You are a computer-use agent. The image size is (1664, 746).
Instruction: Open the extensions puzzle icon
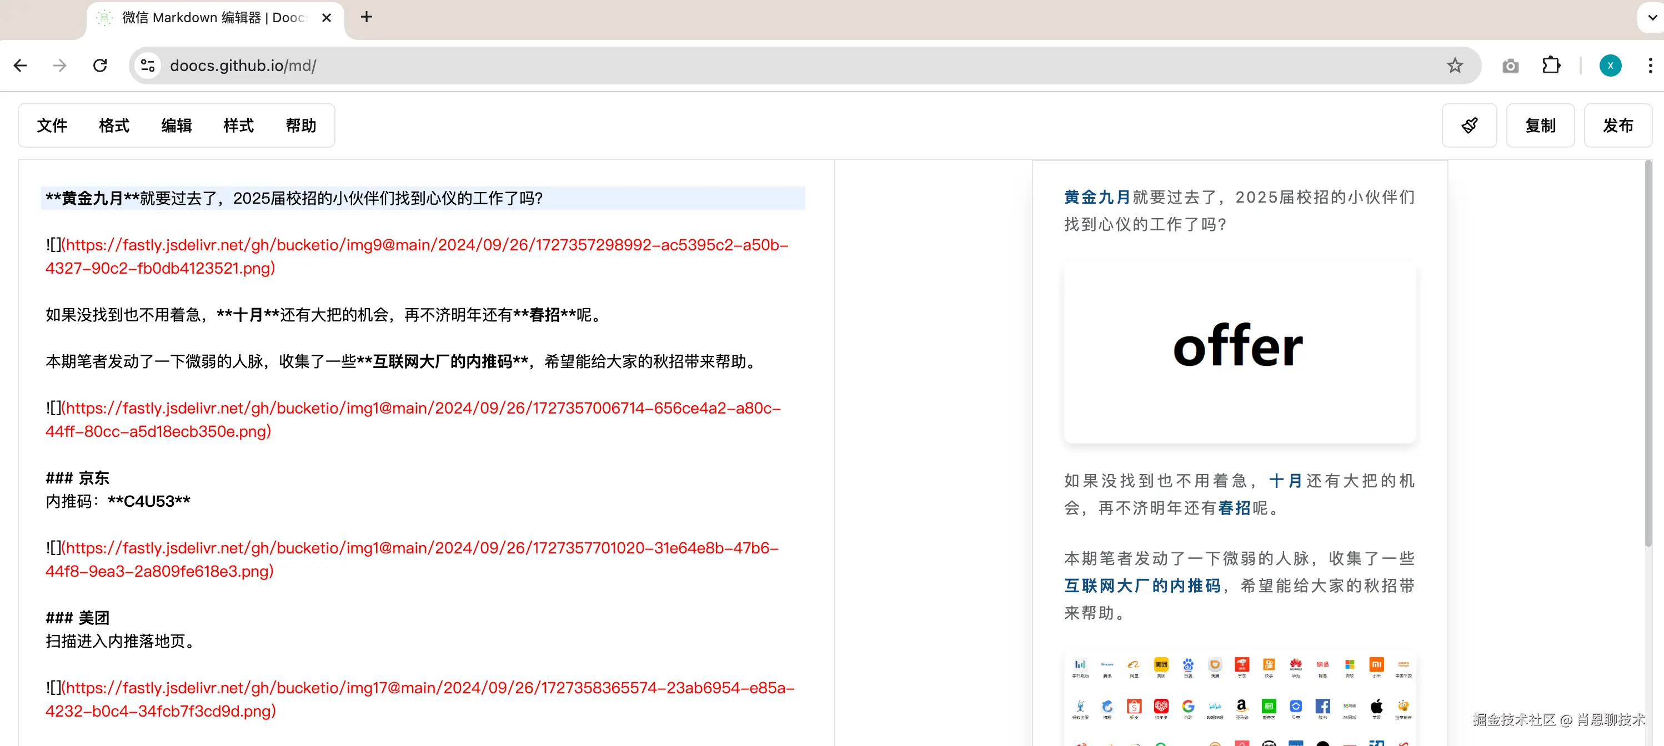[1551, 65]
